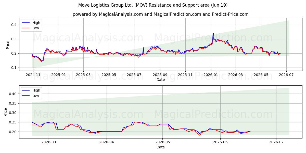Click the '2026-07' x-axis label in the lower chart
The image size is (306, 153).
[276, 143]
